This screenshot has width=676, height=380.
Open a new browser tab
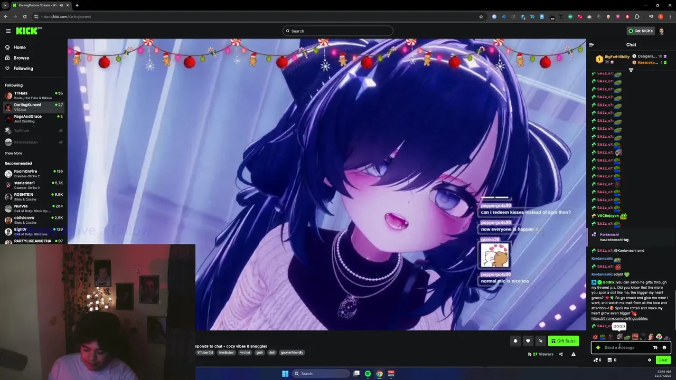[77, 5]
